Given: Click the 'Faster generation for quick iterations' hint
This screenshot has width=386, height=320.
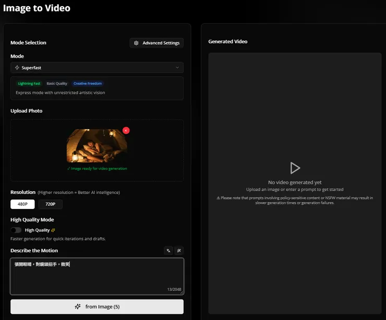Looking at the screenshot, I should [58, 239].
